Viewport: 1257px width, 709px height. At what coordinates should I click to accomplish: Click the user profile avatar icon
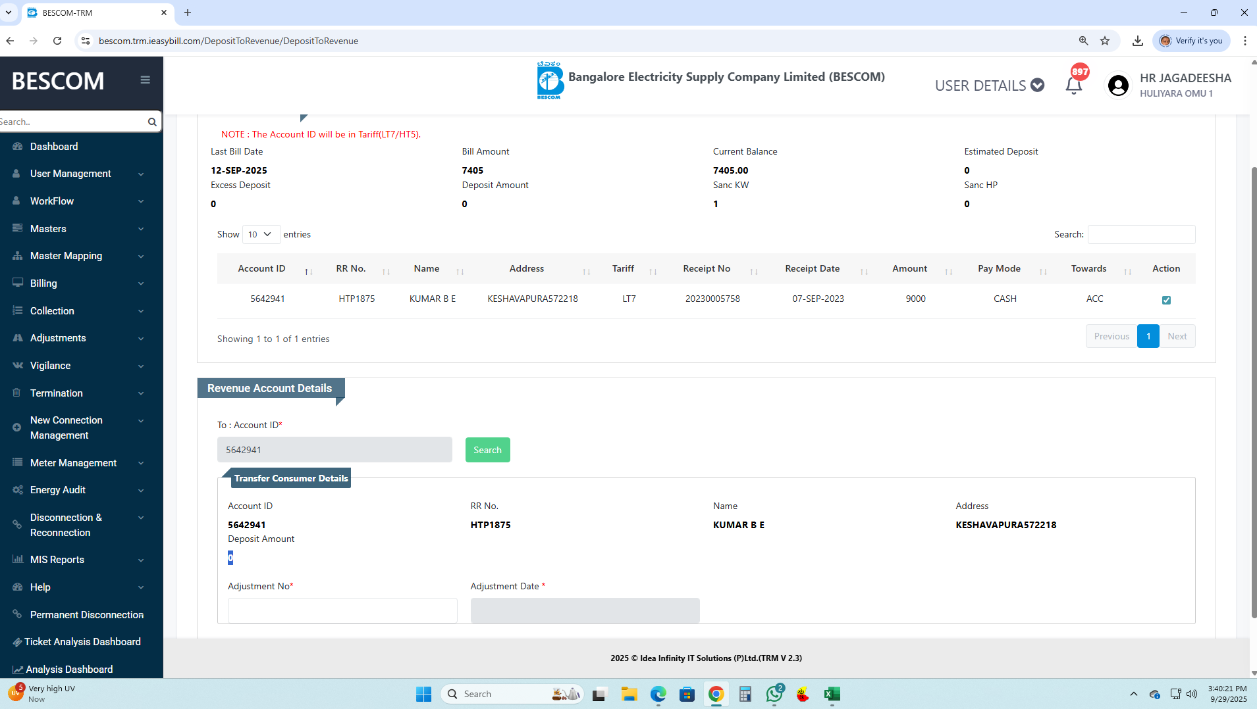(1117, 86)
